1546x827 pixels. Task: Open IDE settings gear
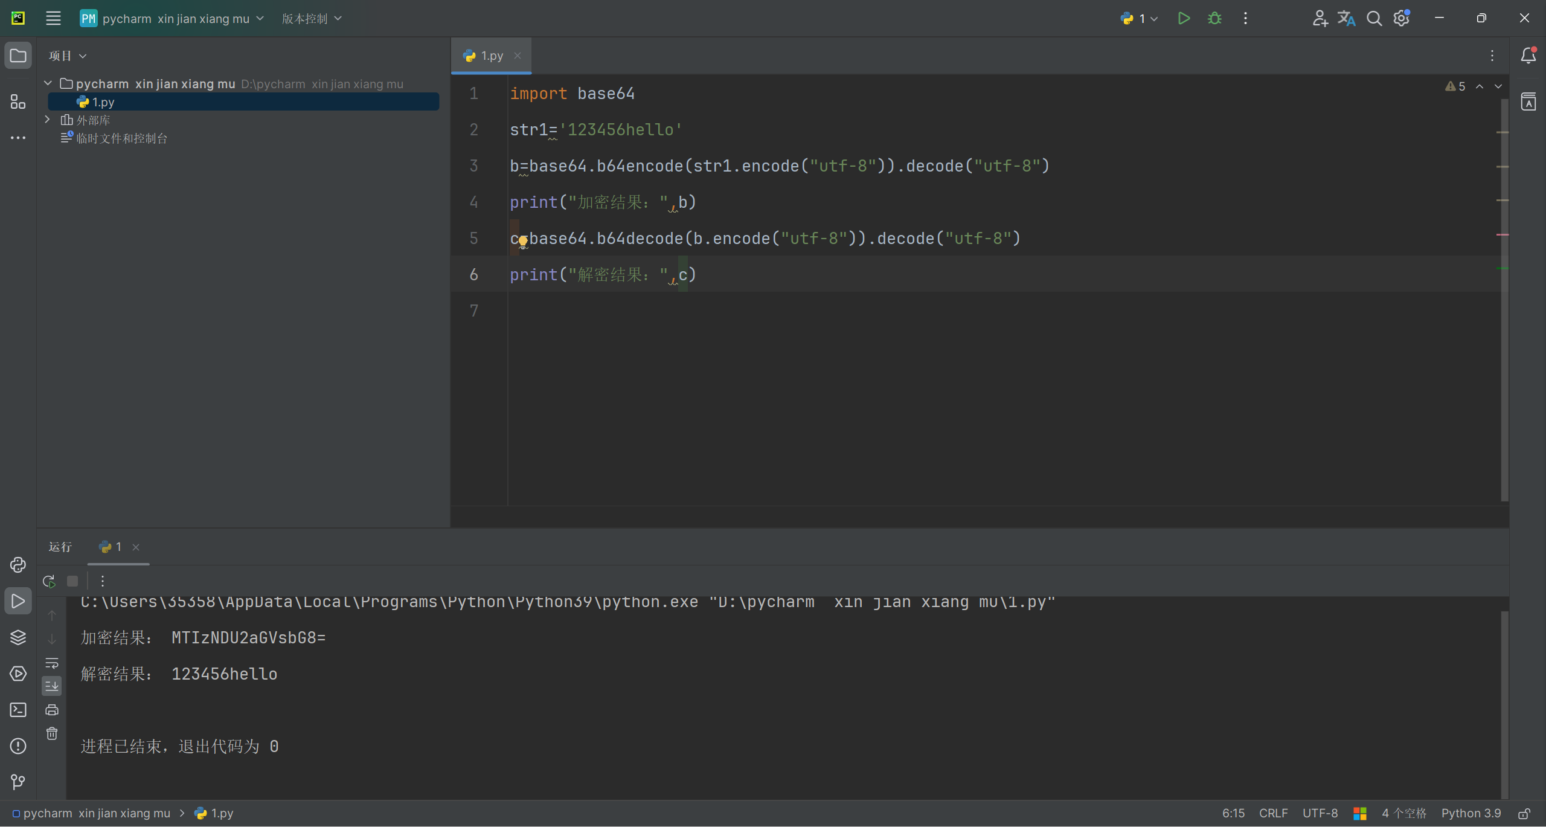tap(1402, 18)
